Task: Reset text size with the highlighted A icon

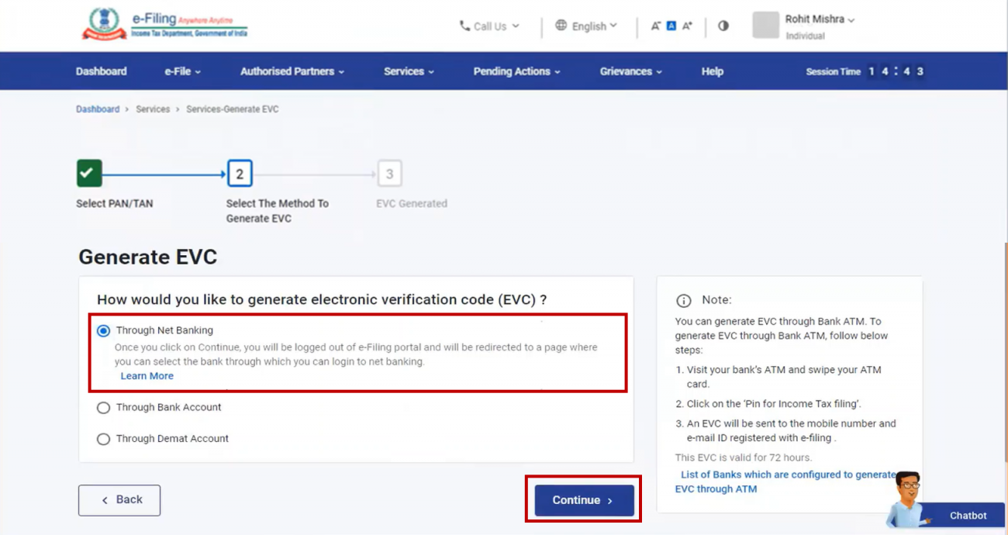Action: [x=670, y=26]
